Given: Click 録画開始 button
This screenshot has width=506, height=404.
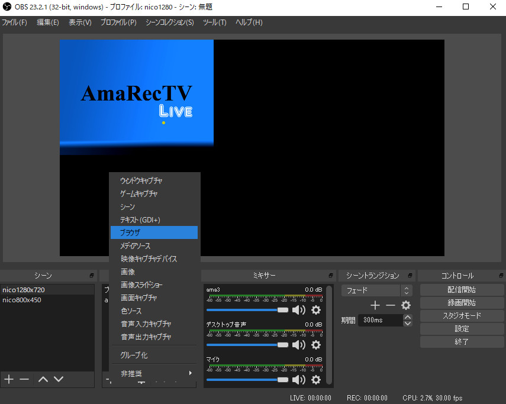Looking at the screenshot, I should point(462,303).
